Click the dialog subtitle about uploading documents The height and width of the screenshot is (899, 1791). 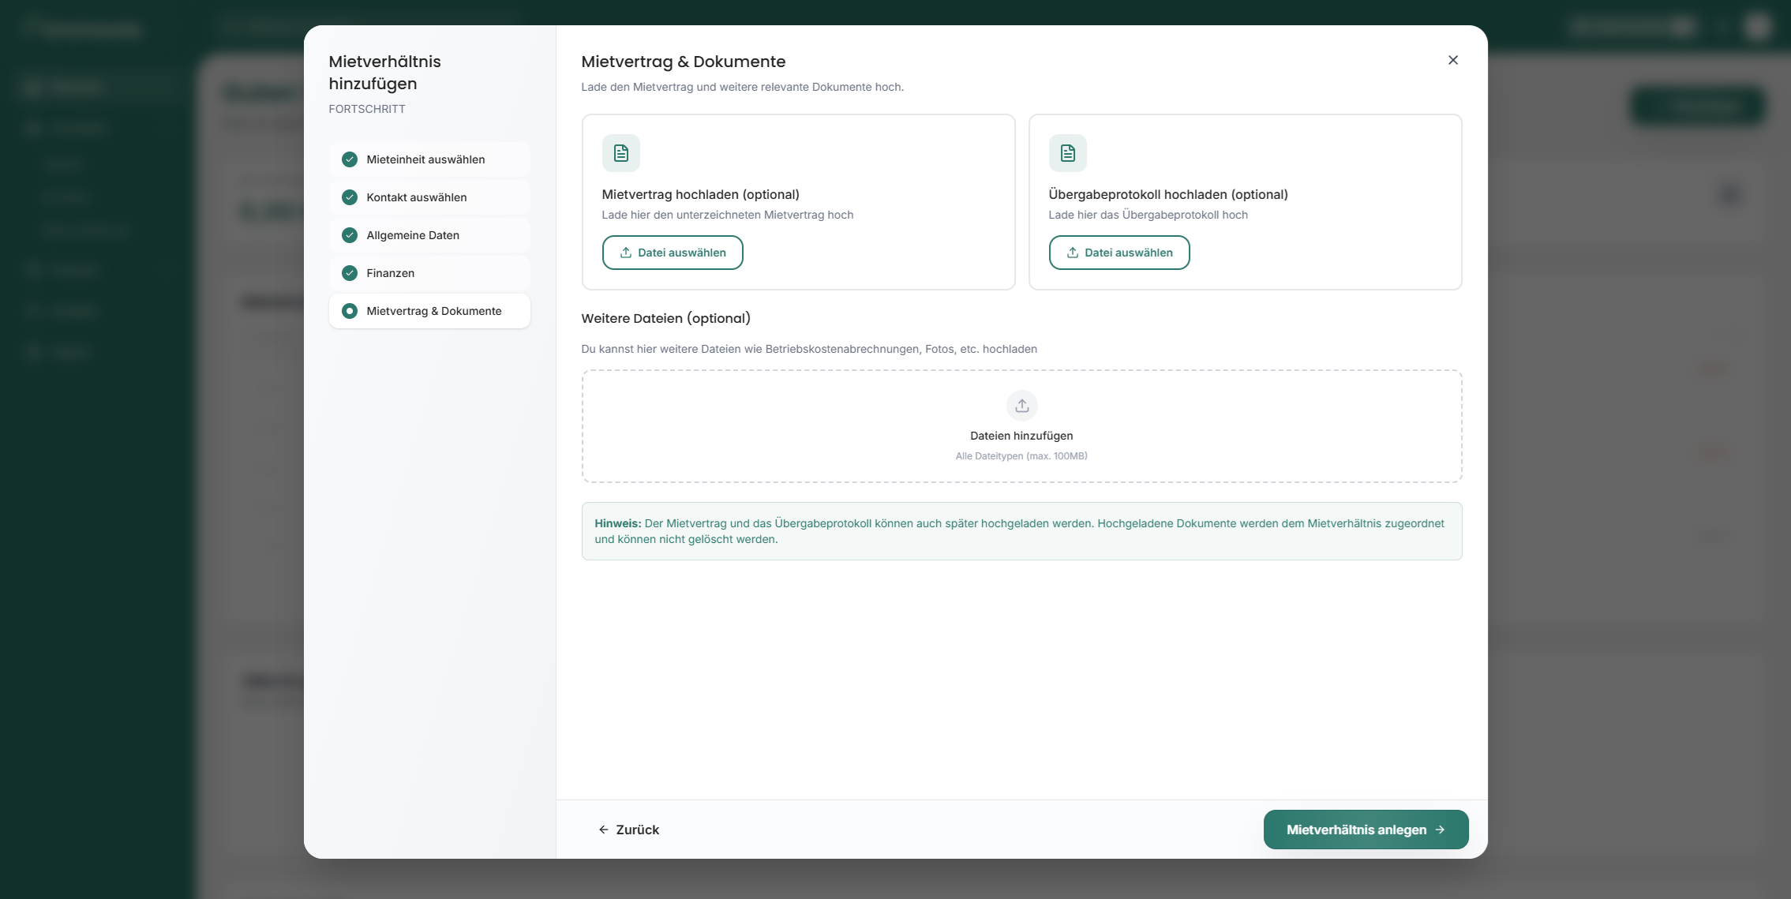pos(743,87)
